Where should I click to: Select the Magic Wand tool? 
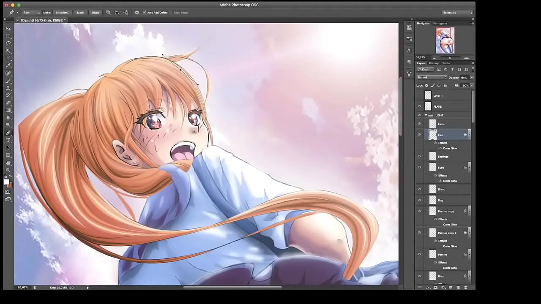8,51
